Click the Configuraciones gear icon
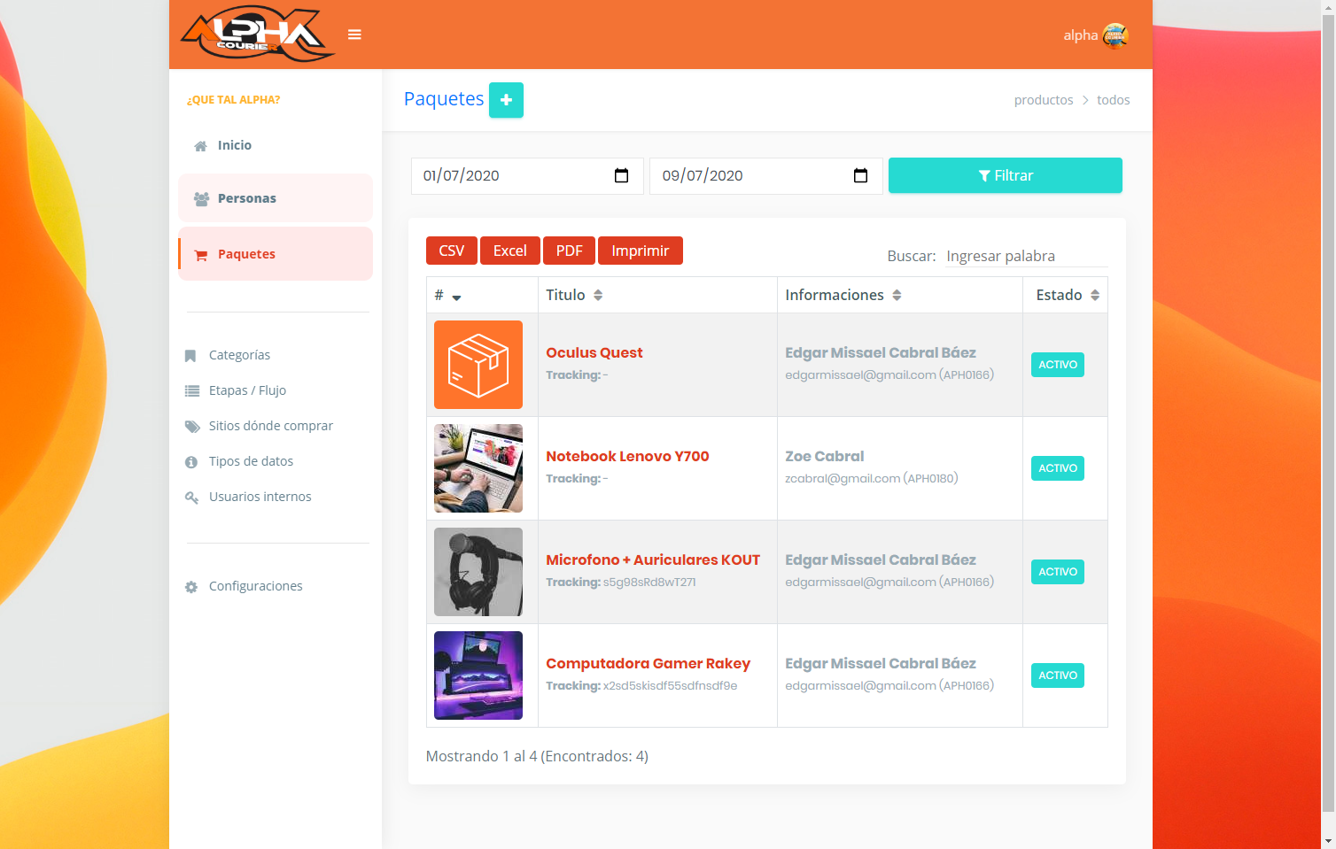 point(190,587)
